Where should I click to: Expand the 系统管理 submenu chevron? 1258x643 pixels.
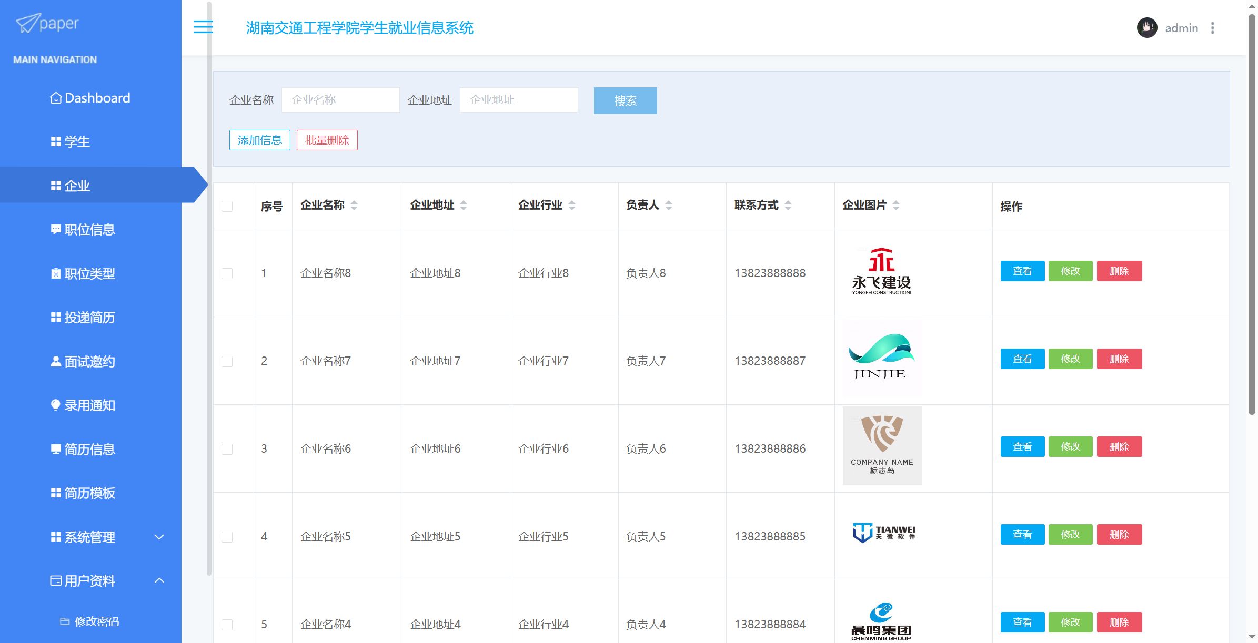[x=159, y=537]
